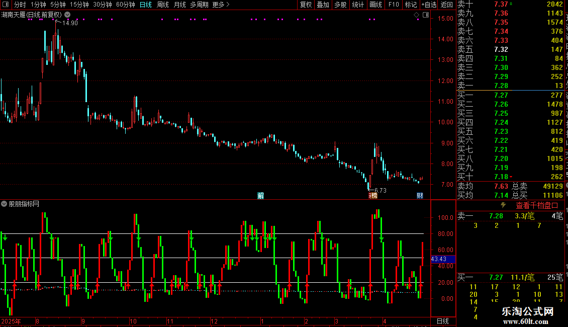The width and height of the screenshot is (568, 327).
Task: Select the 买八 7.20 order row
Action: click(x=510, y=158)
